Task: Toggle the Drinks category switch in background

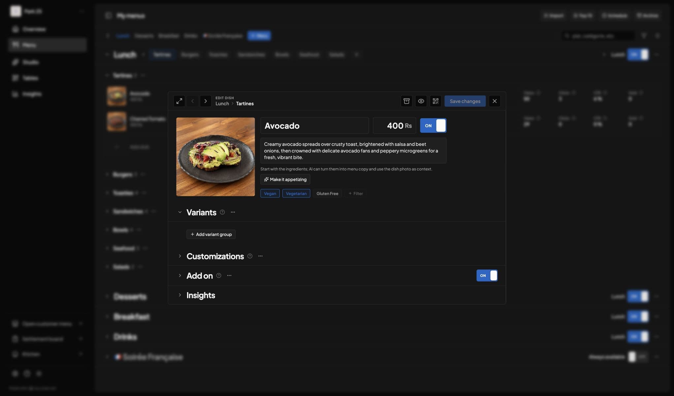Action: coord(638,337)
